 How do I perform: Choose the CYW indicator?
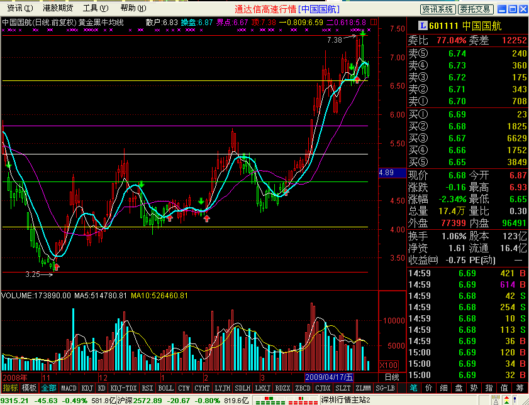(184, 388)
